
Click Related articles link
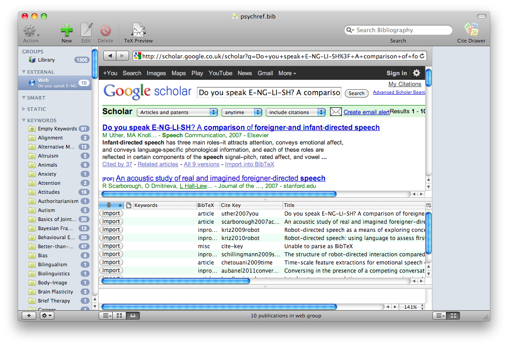(x=158, y=164)
